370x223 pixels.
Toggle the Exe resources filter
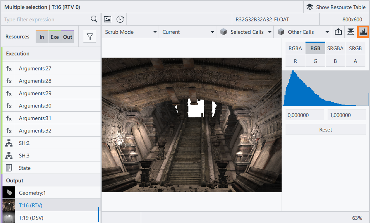[x=55, y=37]
